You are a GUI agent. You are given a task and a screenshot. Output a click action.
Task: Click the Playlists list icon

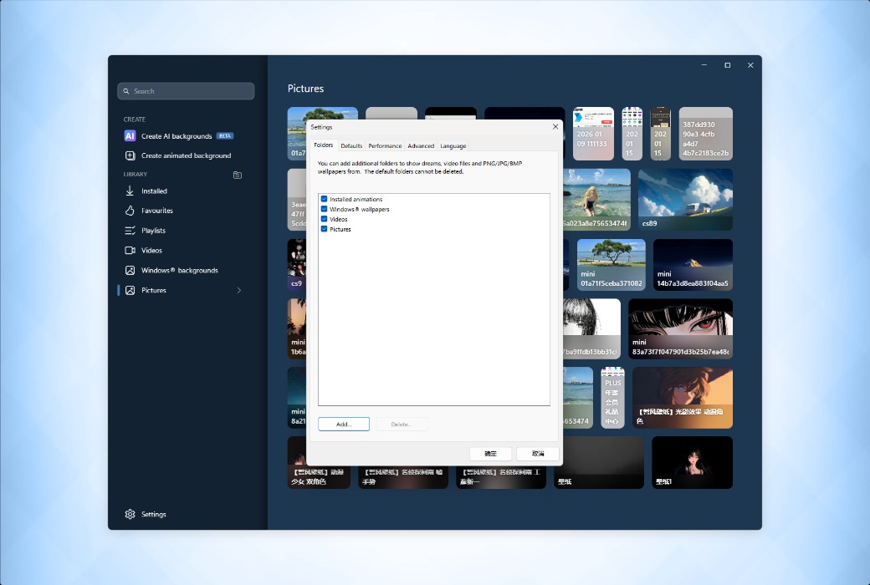130,231
